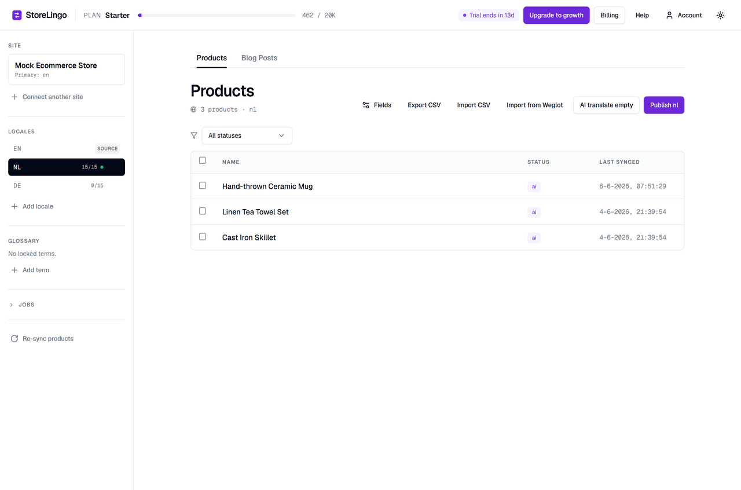Click the ai status badge for Ceramic Mug
This screenshot has width=741, height=490.
pyautogui.click(x=534, y=187)
